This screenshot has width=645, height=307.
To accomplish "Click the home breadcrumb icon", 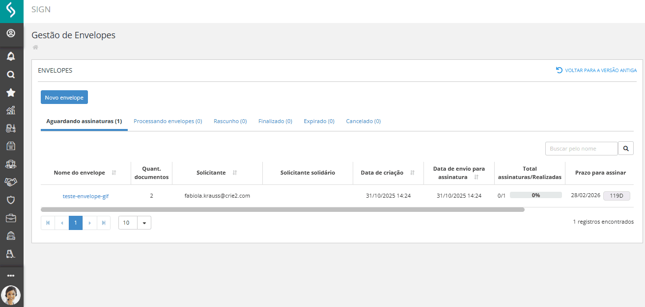I will pyautogui.click(x=35, y=48).
